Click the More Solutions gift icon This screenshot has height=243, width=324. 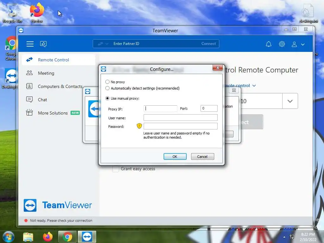tap(29, 112)
